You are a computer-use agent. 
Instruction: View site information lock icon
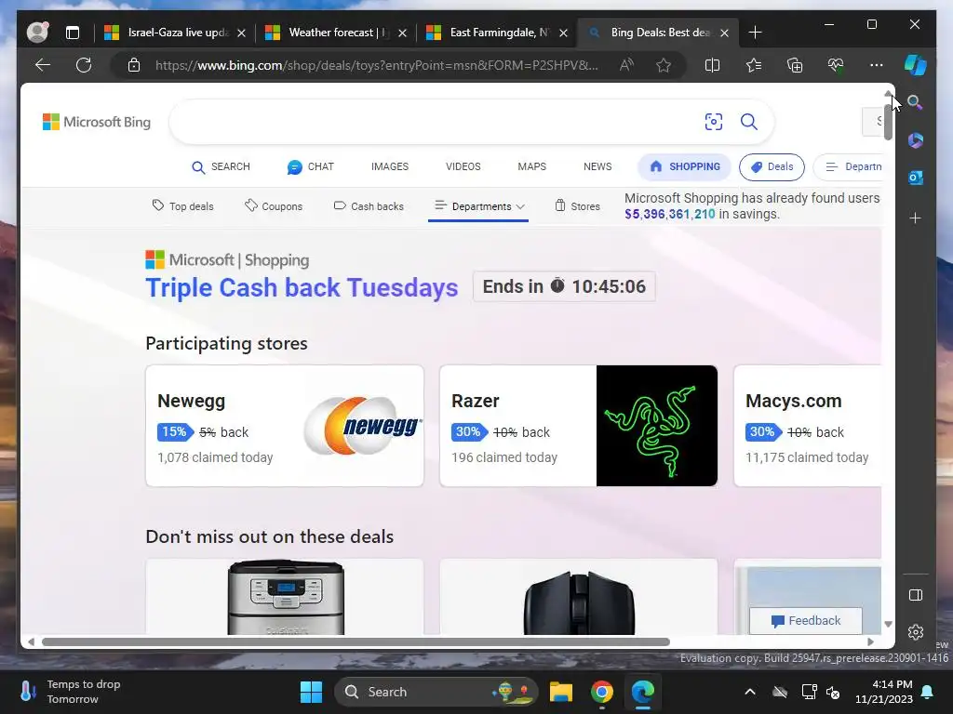click(134, 65)
